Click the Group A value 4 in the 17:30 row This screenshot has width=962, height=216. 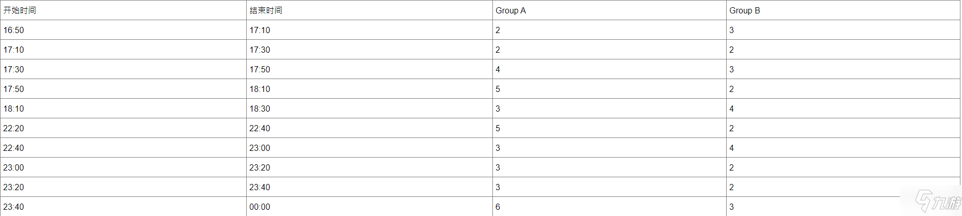click(x=610, y=69)
